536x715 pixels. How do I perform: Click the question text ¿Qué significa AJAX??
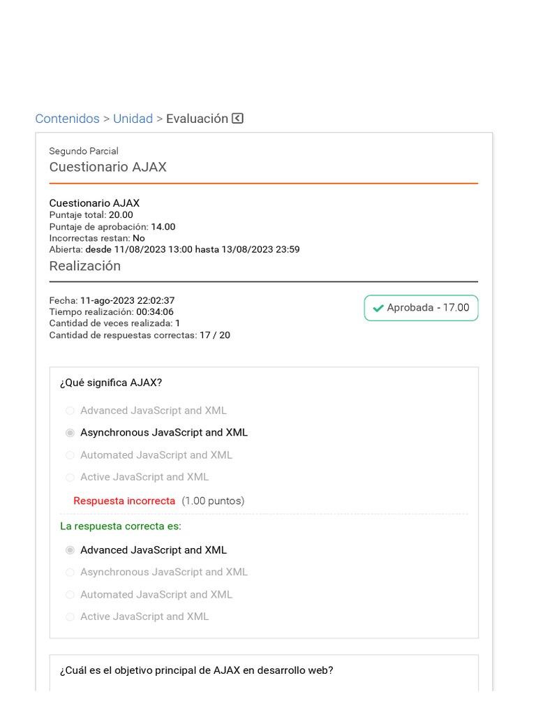(110, 383)
